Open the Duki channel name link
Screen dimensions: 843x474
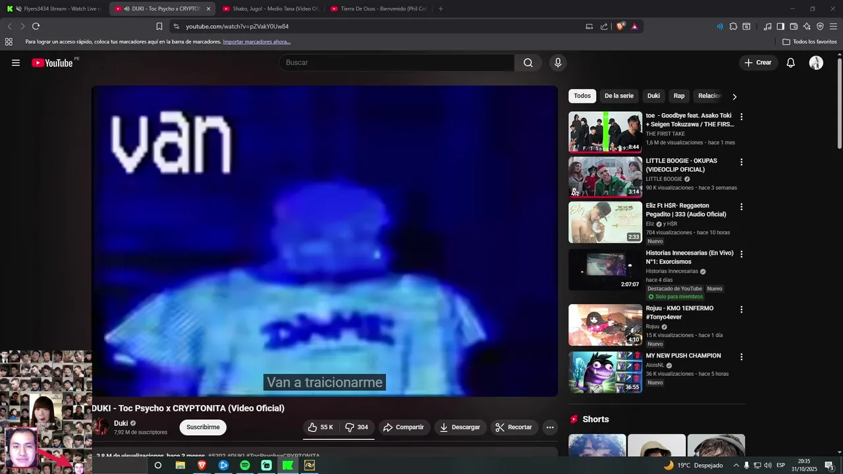(121, 423)
